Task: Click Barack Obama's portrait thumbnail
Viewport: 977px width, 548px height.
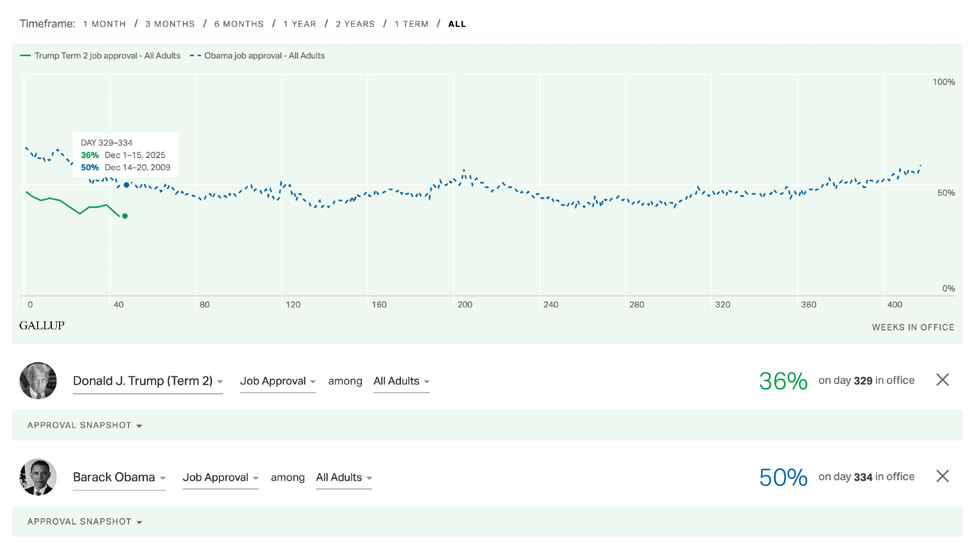Action: point(38,477)
